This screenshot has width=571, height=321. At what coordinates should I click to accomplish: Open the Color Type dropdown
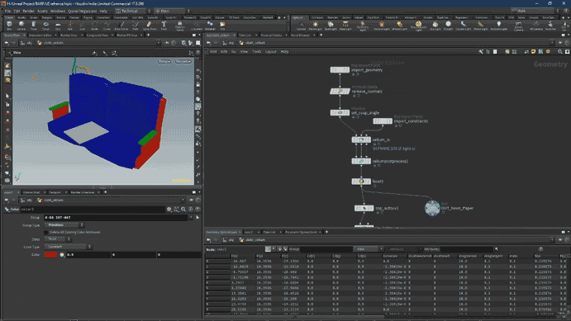pyautogui.click(x=68, y=247)
